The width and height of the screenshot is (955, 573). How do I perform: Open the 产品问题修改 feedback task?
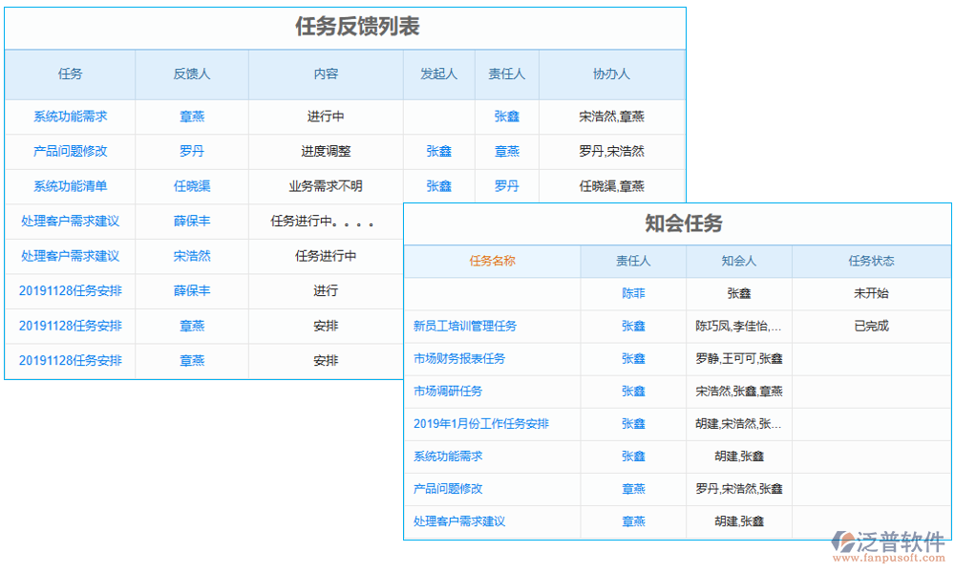click(x=70, y=151)
